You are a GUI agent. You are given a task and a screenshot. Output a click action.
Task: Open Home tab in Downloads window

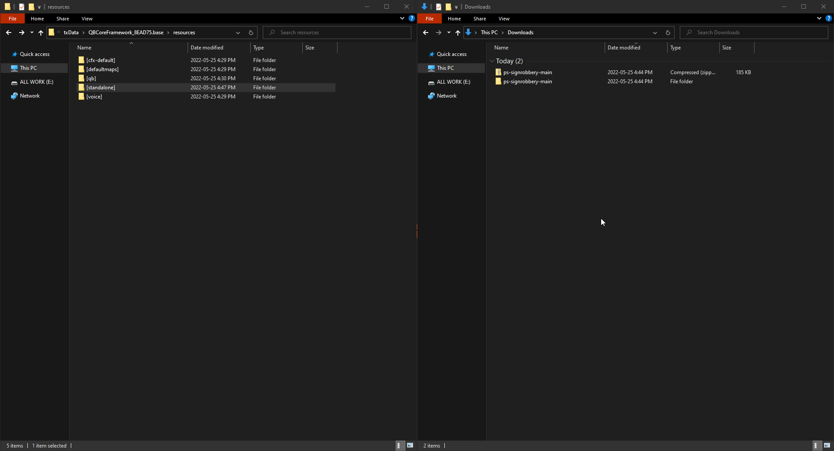[454, 19]
